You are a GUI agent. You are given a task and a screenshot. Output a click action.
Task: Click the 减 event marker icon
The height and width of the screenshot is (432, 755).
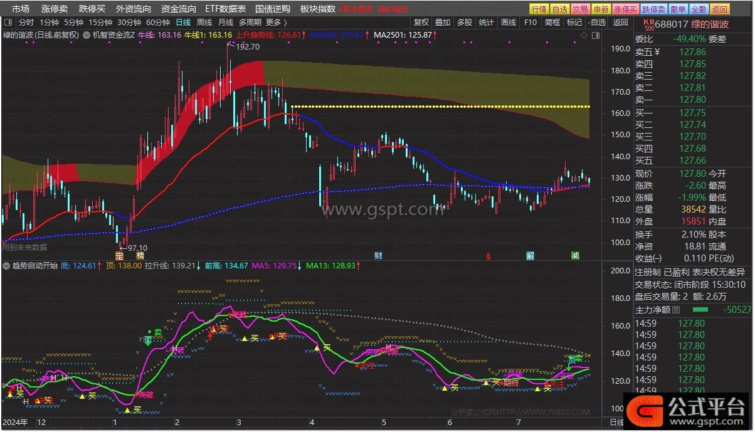pyautogui.click(x=576, y=255)
